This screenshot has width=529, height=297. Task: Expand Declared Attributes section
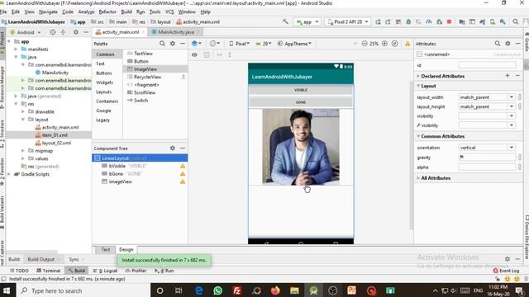pos(418,76)
